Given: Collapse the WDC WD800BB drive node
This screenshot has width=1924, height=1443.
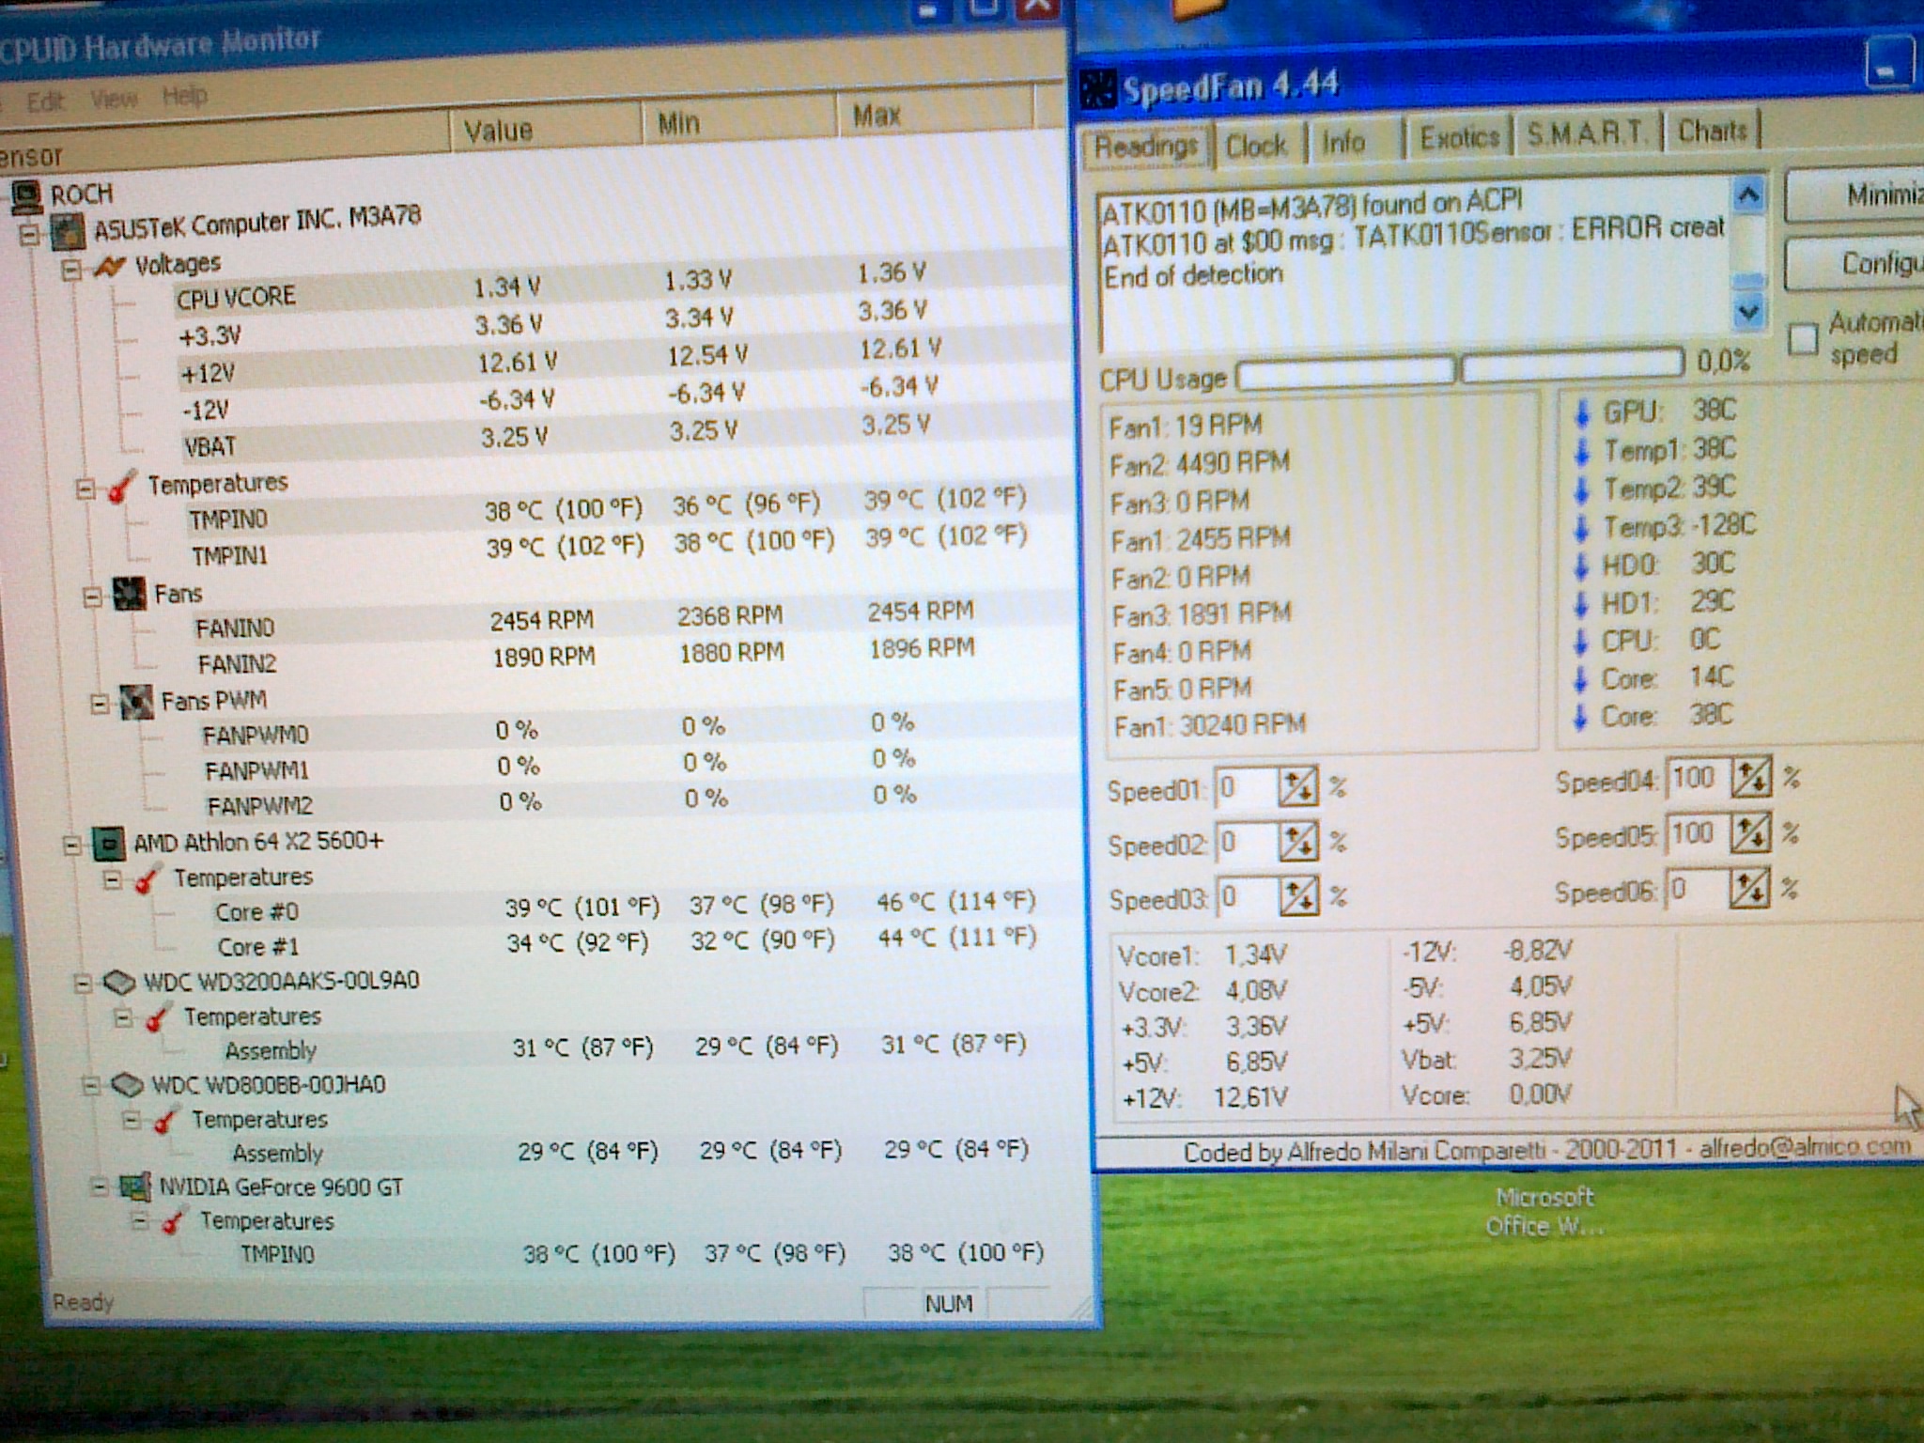Looking at the screenshot, I should click(x=91, y=1086).
